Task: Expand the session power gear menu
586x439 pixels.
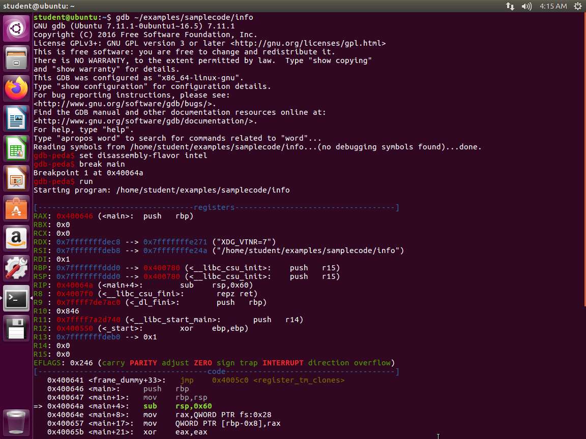Action: coord(578,6)
